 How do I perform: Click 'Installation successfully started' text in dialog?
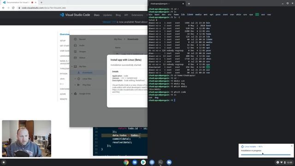[126, 65]
